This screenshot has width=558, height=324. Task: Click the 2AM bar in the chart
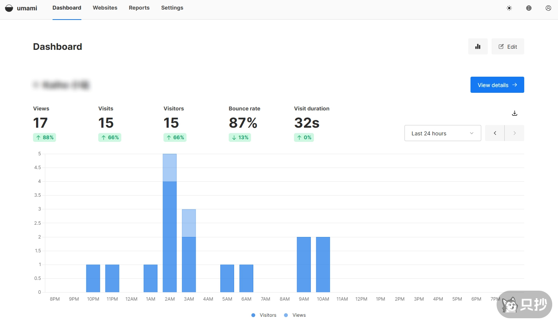170,230
